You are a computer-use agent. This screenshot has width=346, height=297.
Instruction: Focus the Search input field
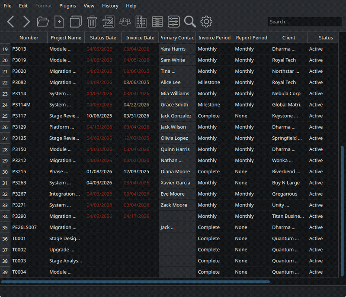[x=305, y=22]
